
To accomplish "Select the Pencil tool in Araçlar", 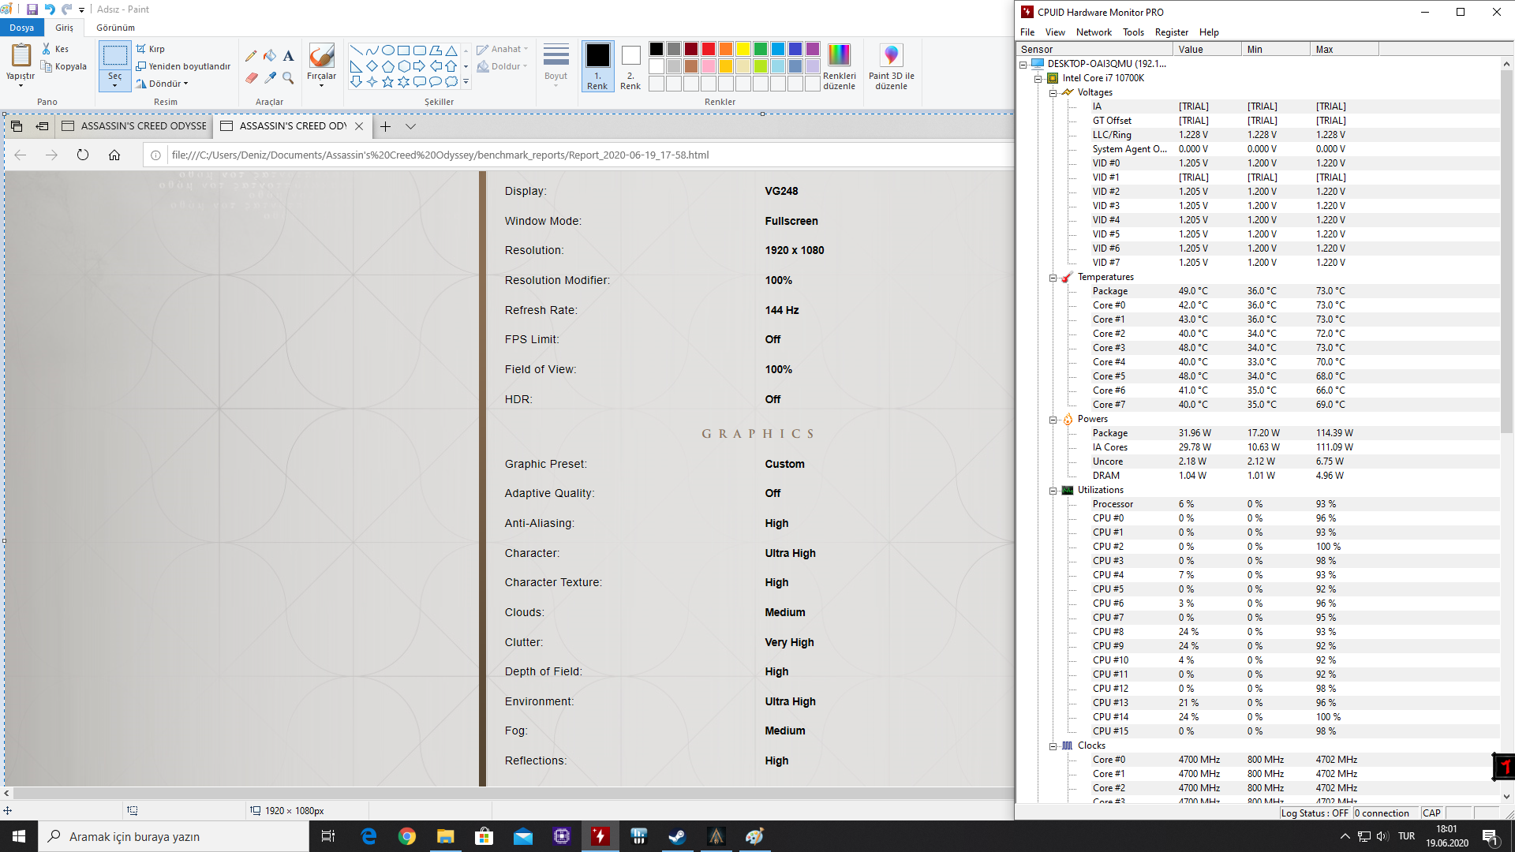I will tap(251, 55).
